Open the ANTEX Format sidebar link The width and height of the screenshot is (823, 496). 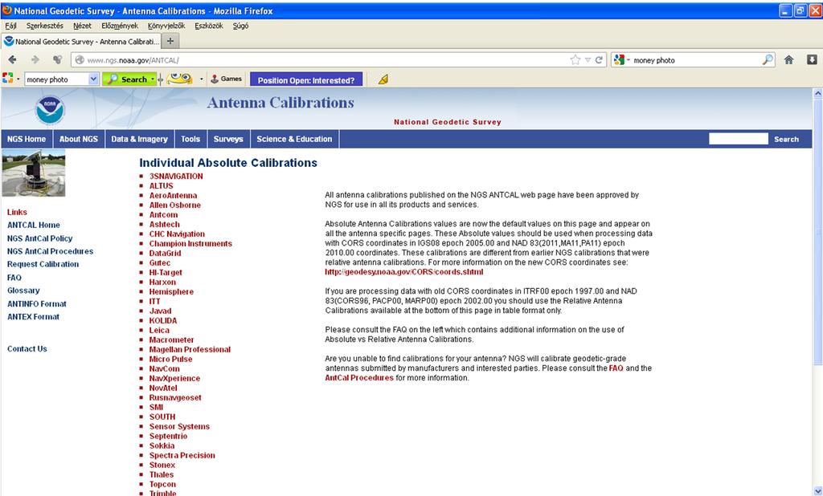tap(33, 317)
